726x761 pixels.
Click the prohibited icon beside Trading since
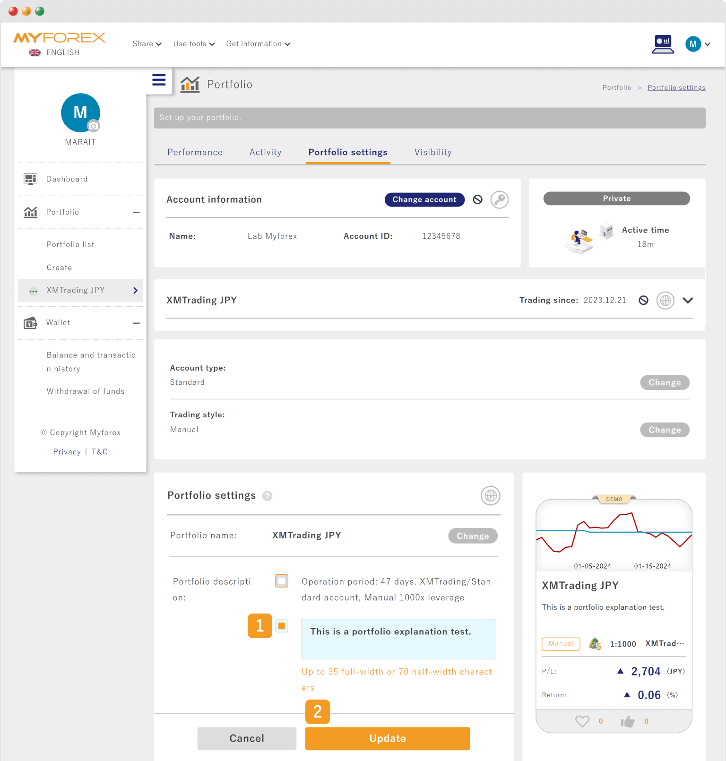[x=643, y=300]
